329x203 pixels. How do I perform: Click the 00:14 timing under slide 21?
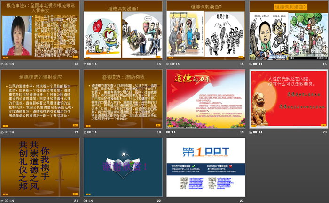(x=9, y=201)
